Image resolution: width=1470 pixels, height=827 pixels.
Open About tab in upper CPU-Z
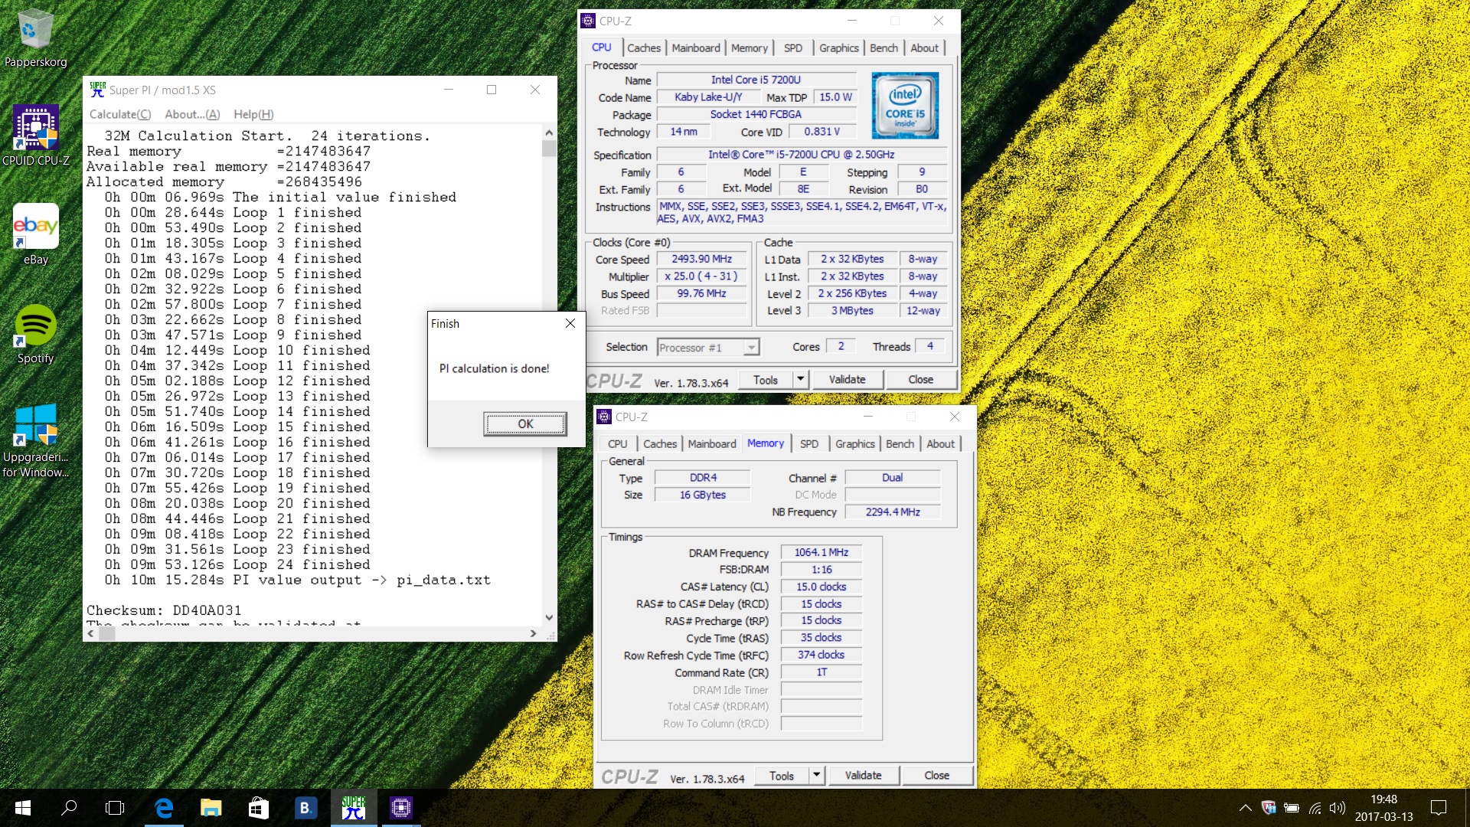pyautogui.click(x=924, y=47)
